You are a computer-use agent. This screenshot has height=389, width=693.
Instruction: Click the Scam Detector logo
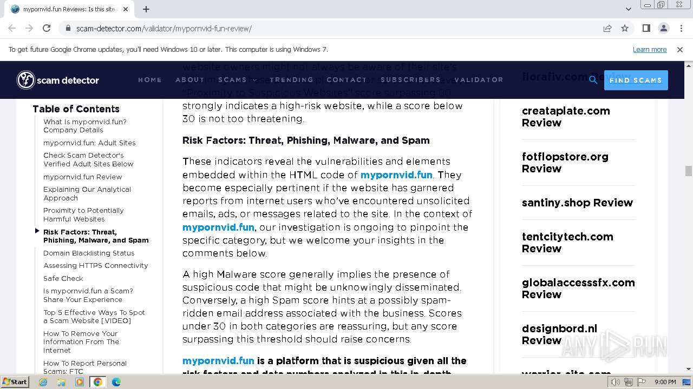(x=58, y=80)
